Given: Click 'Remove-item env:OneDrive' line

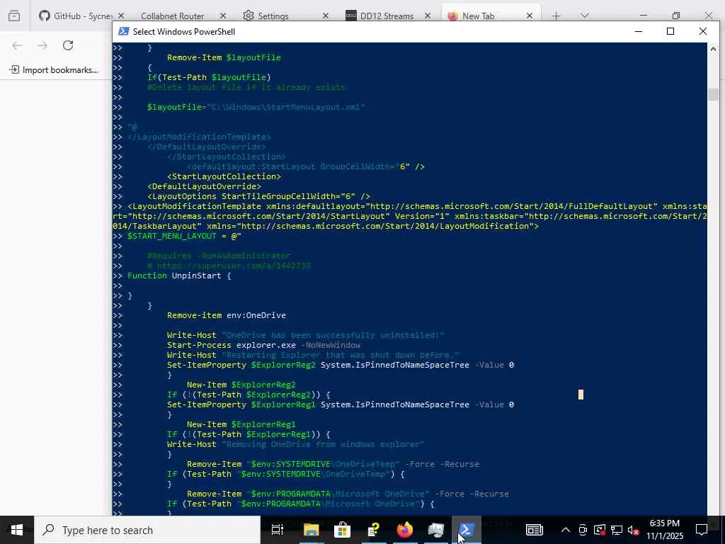Looking at the screenshot, I should [226, 315].
